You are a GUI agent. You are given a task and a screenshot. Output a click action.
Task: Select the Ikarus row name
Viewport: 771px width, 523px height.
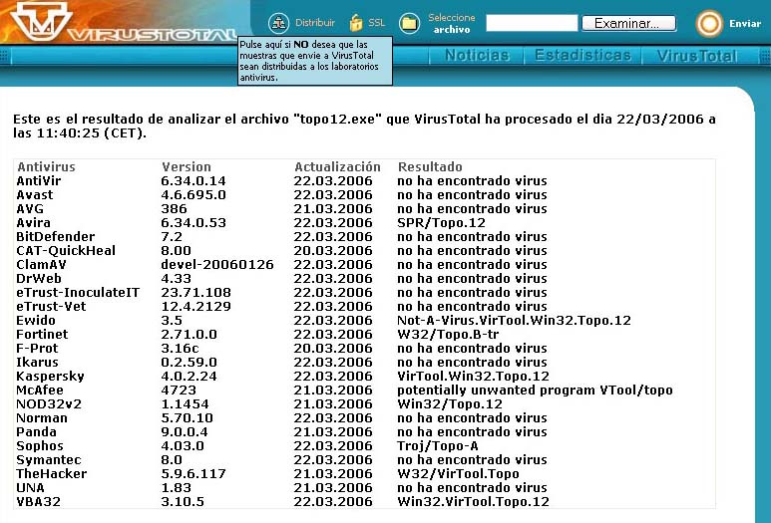click(x=37, y=363)
